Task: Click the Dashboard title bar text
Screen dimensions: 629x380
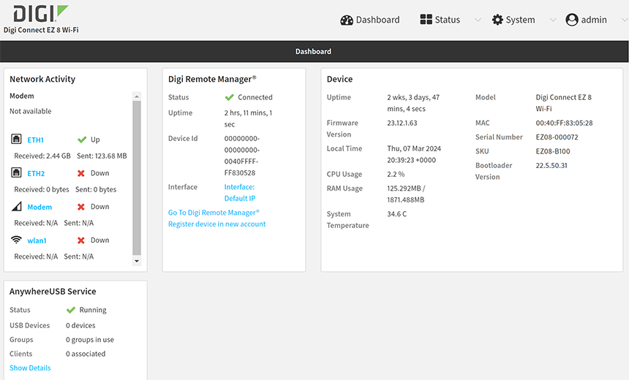Action: [x=313, y=51]
